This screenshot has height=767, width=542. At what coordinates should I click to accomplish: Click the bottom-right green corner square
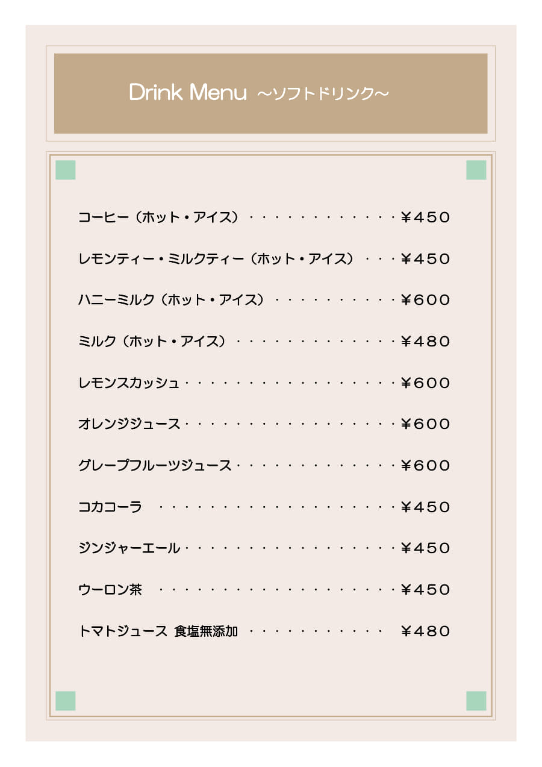tap(476, 701)
